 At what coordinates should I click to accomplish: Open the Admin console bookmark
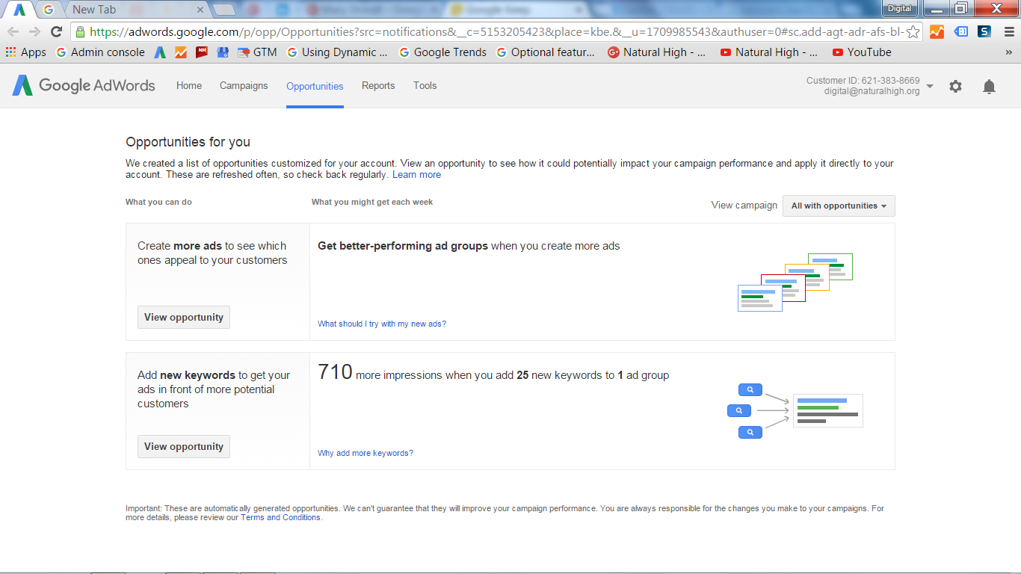coord(101,52)
